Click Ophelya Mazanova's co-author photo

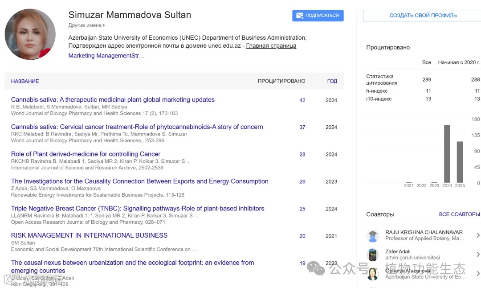point(373,273)
